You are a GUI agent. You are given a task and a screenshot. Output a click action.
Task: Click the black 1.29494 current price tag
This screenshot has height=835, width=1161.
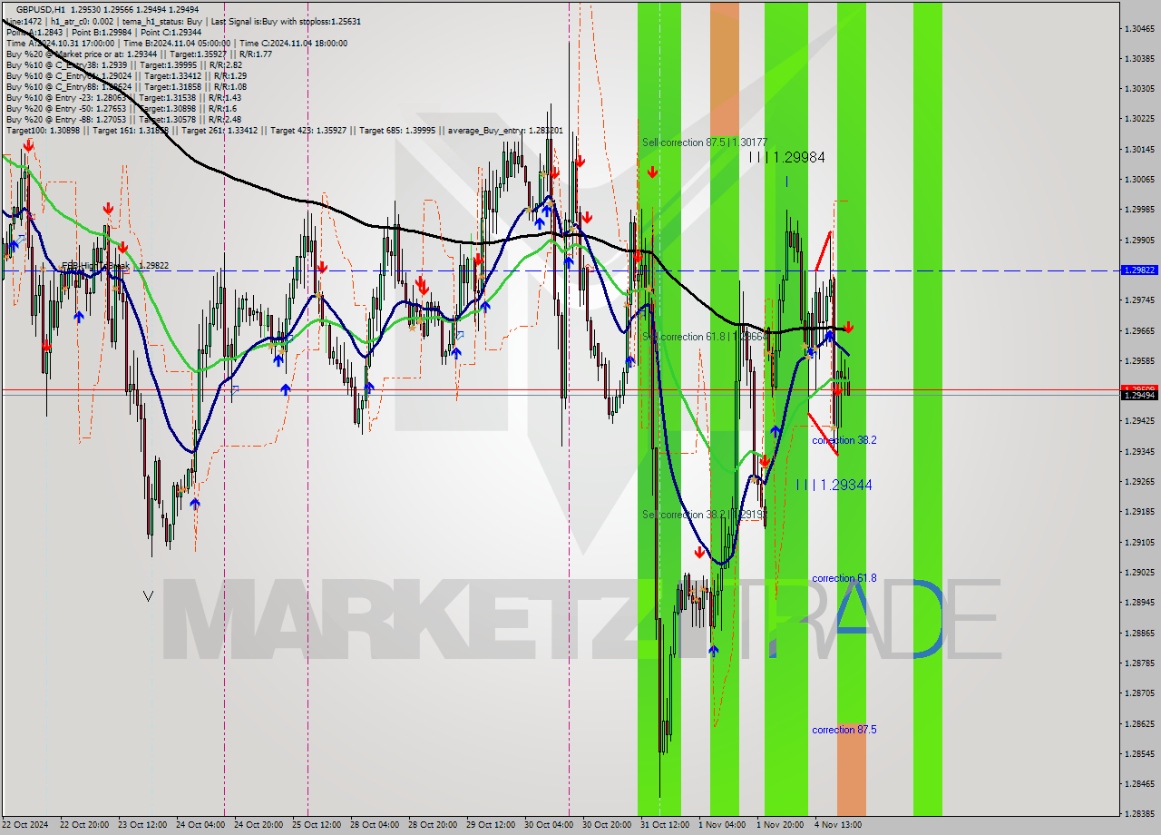pos(1140,395)
